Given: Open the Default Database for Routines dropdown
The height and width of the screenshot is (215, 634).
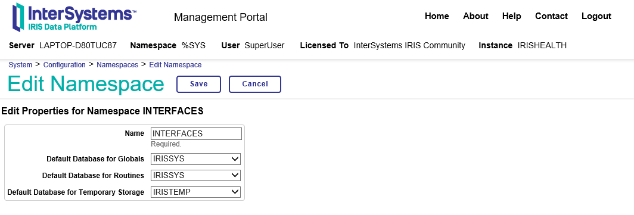Looking at the screenshot, I should point(195,175).
